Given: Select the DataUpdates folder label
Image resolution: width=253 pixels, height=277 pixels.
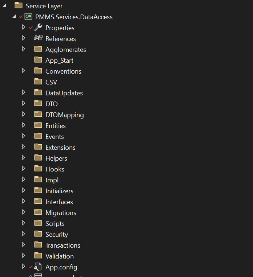Looking at the screenshot, I should tap(64, 93).
